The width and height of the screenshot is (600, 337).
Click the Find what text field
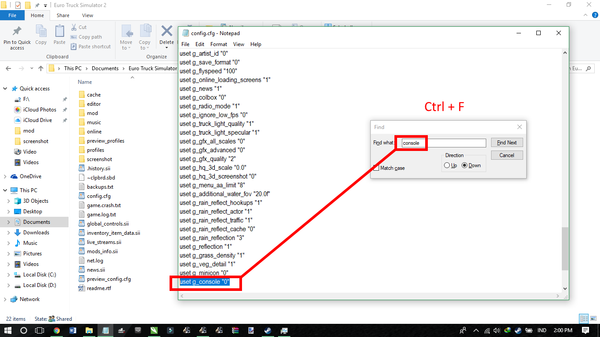click(x=443, y=143)
